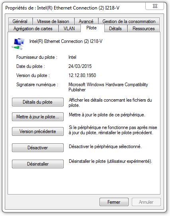This screenshot has height=216, width=170.
Task: Select the Pilote tab
Action: pyautogui.click(x=92, y=28)
